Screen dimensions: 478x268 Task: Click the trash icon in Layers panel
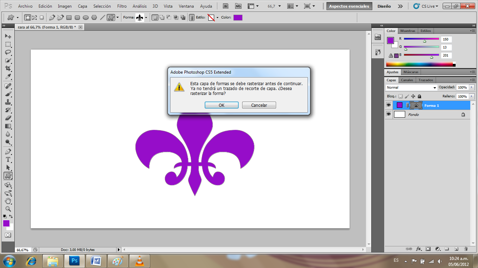click(x=466, y=249)
